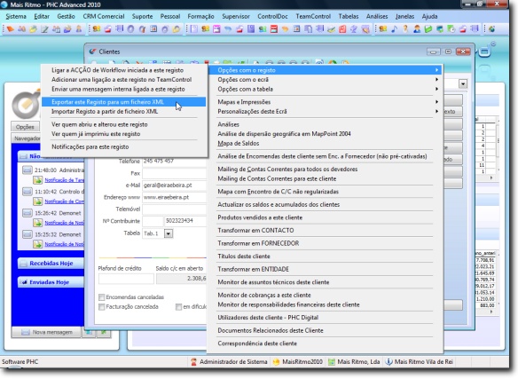Screen dimensions: 518x379
Task: Click the question mark person toolbar icon
Action: 405,29
